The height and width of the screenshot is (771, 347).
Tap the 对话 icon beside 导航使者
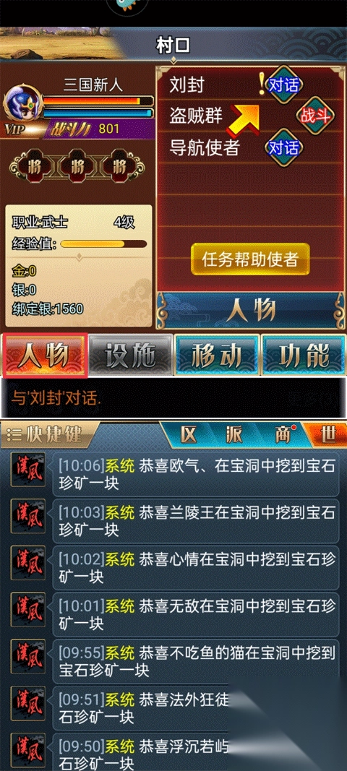pos(283,147)
